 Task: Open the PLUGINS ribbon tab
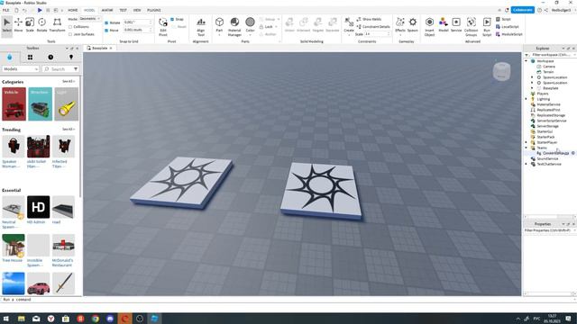coord(154,10)
